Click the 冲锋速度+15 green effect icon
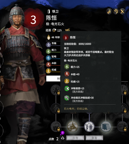 (x=67, y=89)
